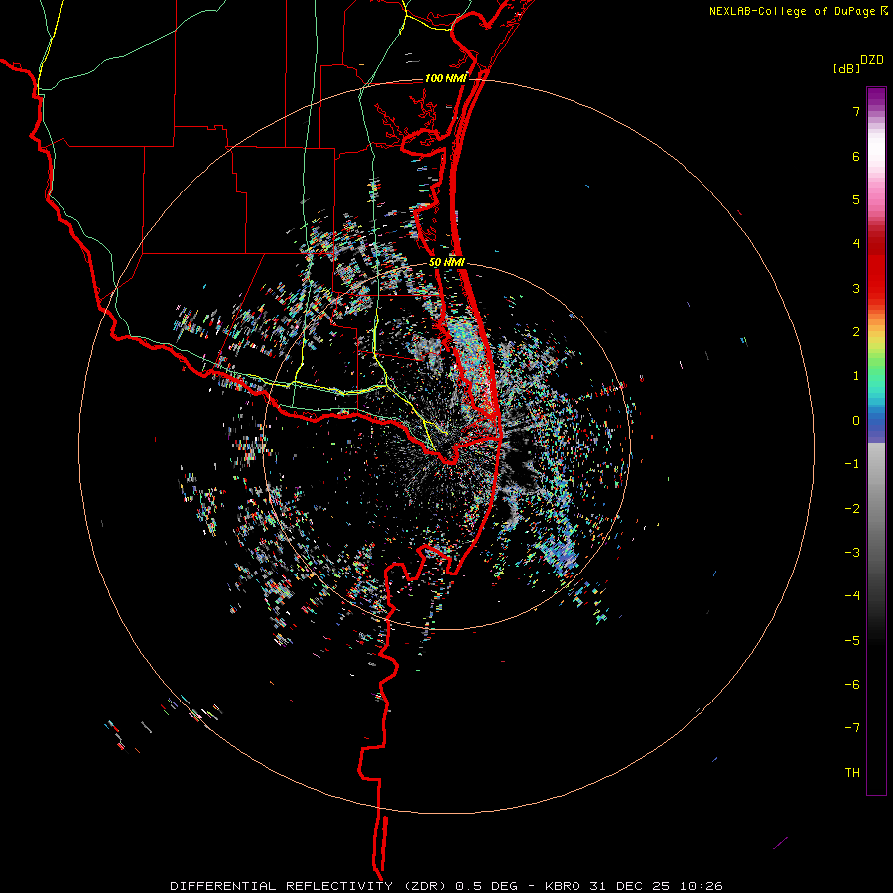The image size is (893, 893).
Task: Click the 4 value on color scale
Action: coord(856,243)
